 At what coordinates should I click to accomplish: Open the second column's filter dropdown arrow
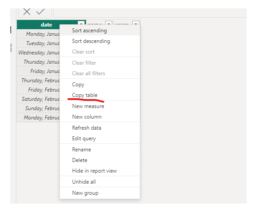click(109, 23)
